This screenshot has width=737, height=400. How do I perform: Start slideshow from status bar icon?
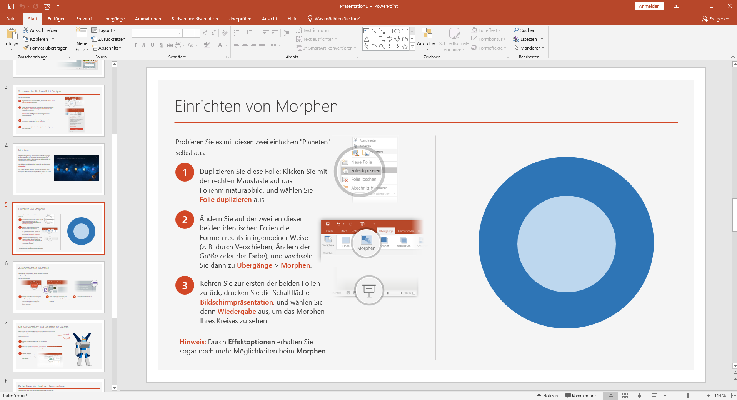(654, 395)
